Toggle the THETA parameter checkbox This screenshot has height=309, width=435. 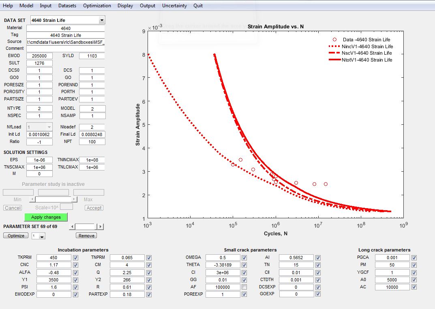tap(244, 265)
